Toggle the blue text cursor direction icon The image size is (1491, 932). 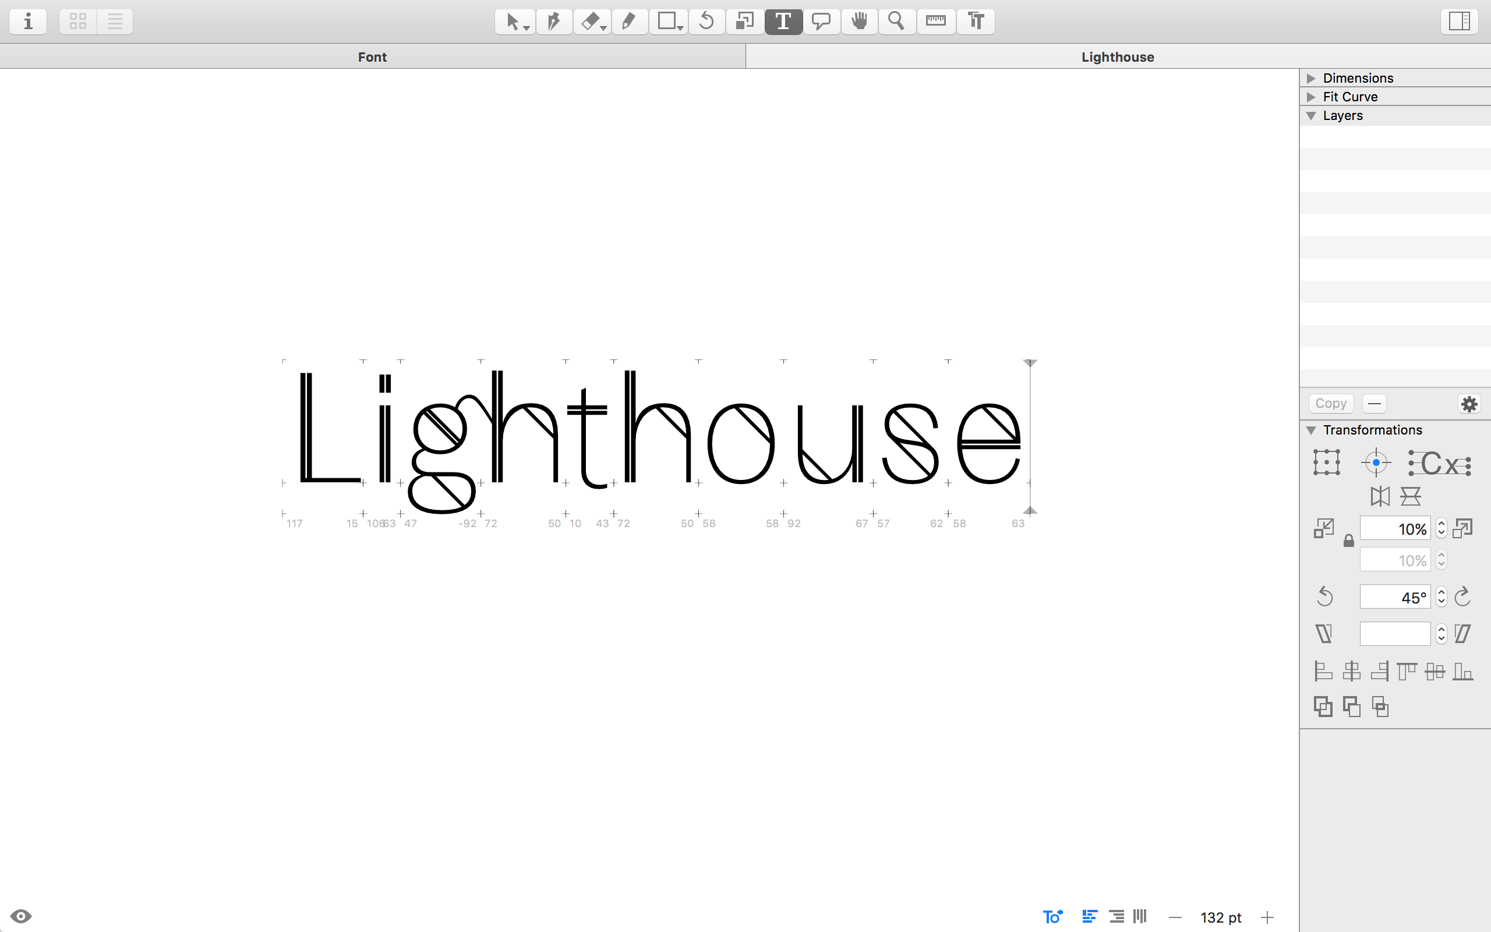tap(1052, 917)
